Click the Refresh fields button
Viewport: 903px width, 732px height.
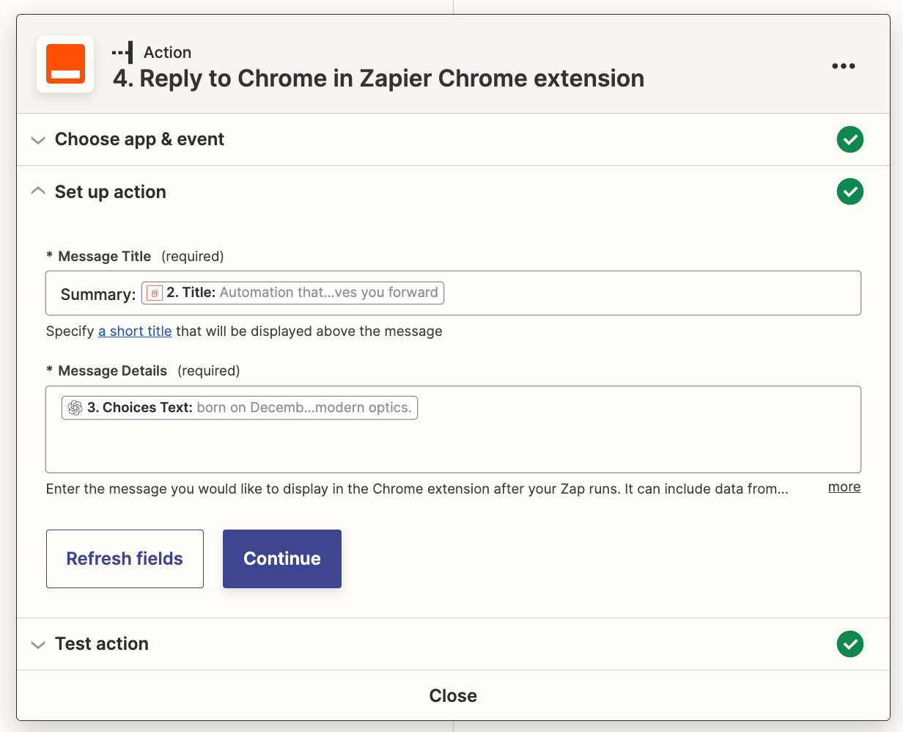coord(125,559)
